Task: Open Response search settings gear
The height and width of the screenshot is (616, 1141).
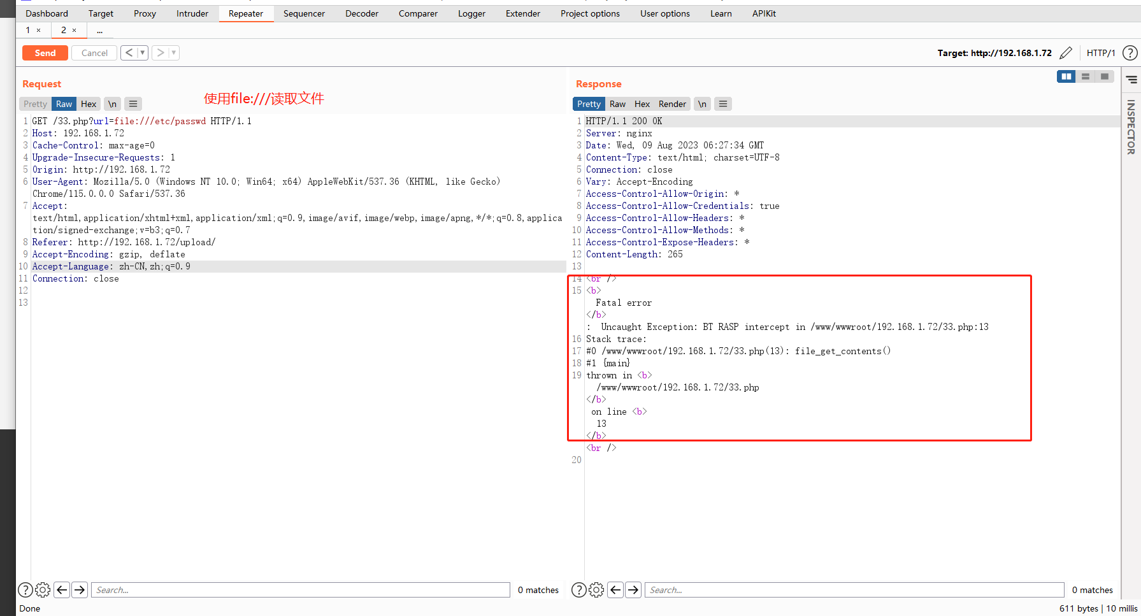Action: 596,590
